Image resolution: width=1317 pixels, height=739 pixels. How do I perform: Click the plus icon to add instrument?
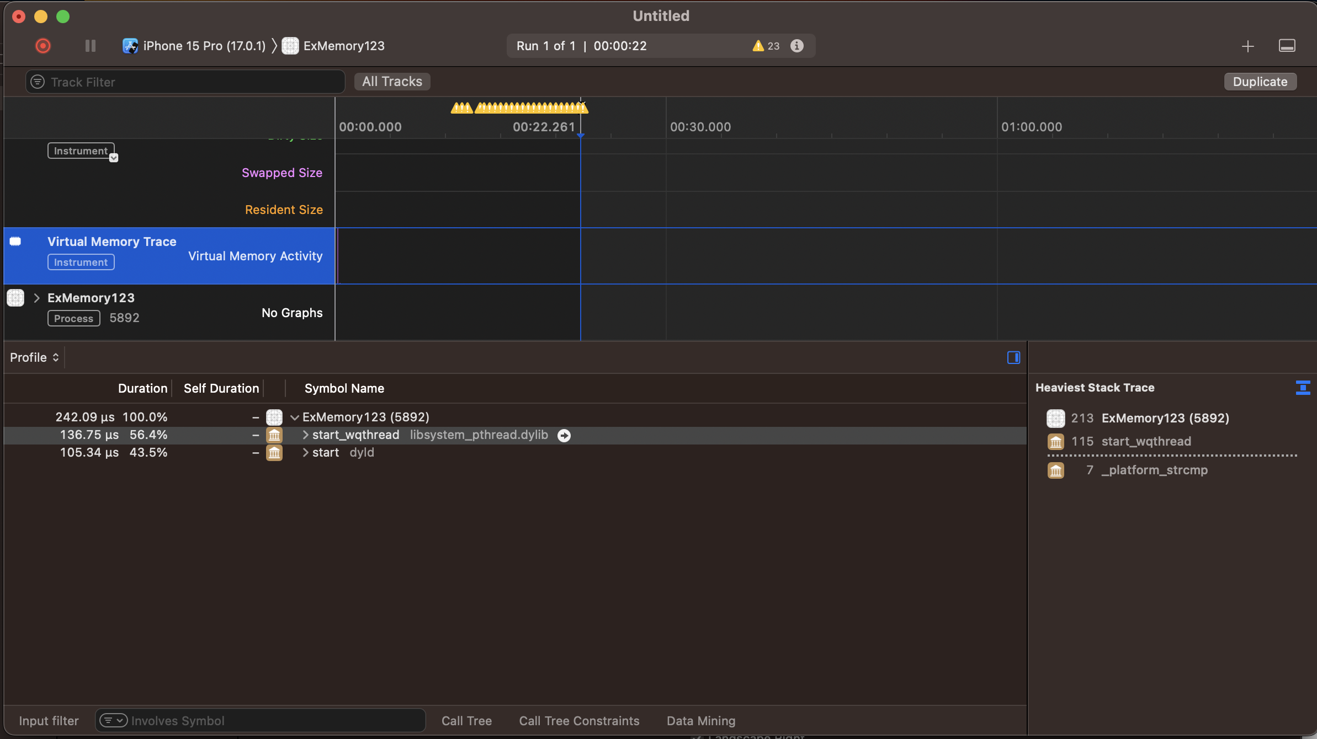coord(1247,46)
